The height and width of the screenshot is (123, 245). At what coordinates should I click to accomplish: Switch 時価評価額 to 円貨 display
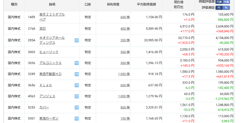(x=218, y=2)
